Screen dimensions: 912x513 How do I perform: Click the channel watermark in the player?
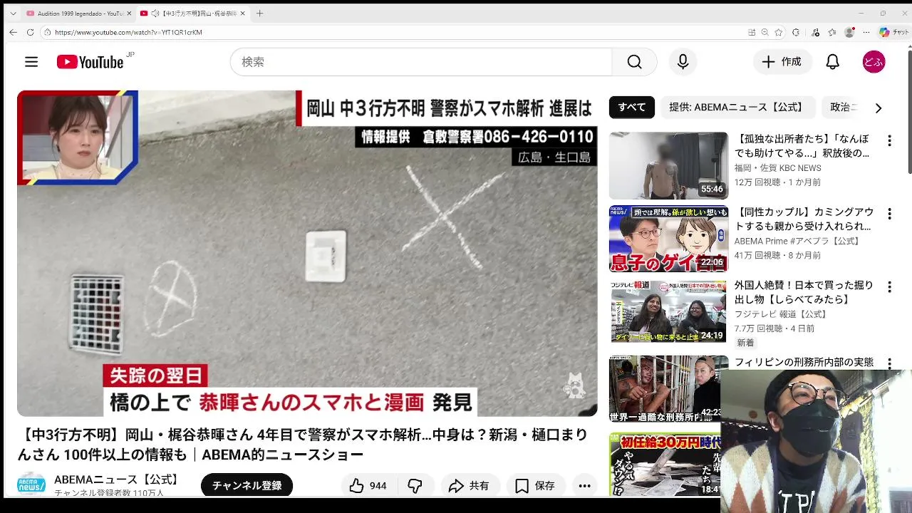(574, 385)
